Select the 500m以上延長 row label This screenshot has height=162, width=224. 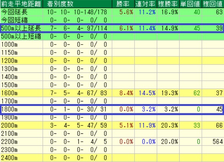21,28
